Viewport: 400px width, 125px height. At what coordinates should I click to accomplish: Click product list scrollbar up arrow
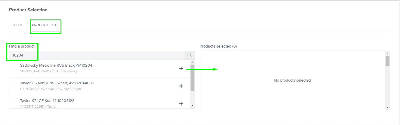[193, 62]
